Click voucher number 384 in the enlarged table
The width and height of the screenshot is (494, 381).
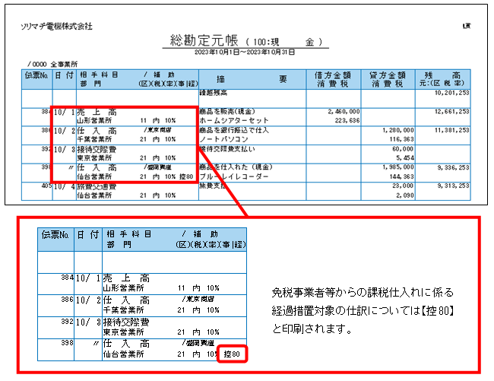point(67,278)
